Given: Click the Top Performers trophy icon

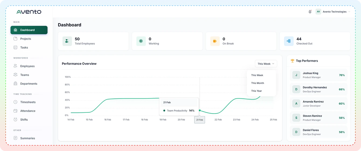Looking at the screenshot, I should pyautogui.click(x=292, y=61).
